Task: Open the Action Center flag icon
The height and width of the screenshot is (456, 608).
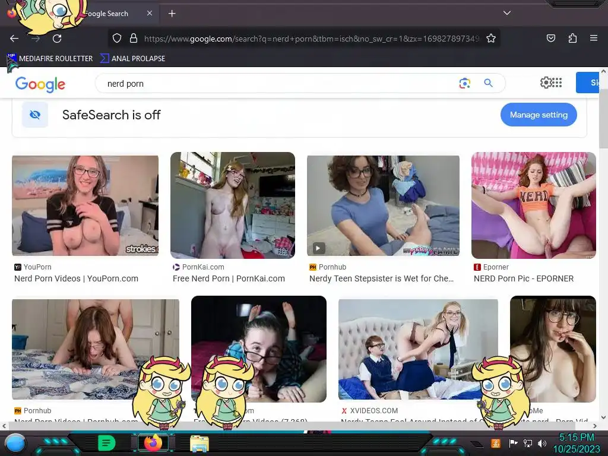Action: (x=513, y=443)
